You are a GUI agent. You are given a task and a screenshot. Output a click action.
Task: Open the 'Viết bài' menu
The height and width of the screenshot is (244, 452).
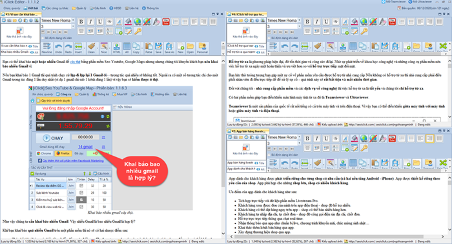coord(31,8)
